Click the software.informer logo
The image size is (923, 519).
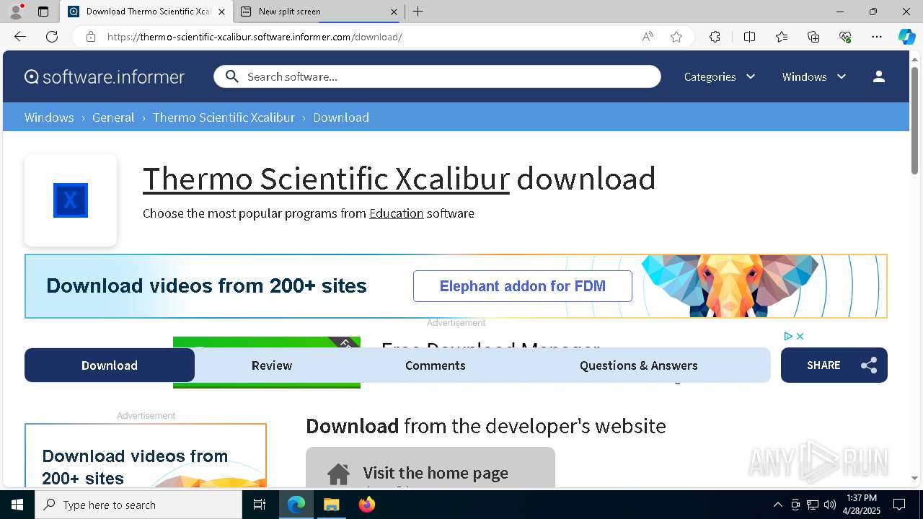tap(105, 76)
